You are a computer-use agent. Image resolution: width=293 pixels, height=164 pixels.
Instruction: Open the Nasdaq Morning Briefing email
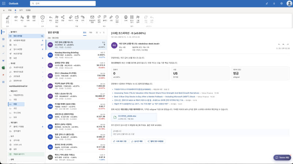pos(77,55)
